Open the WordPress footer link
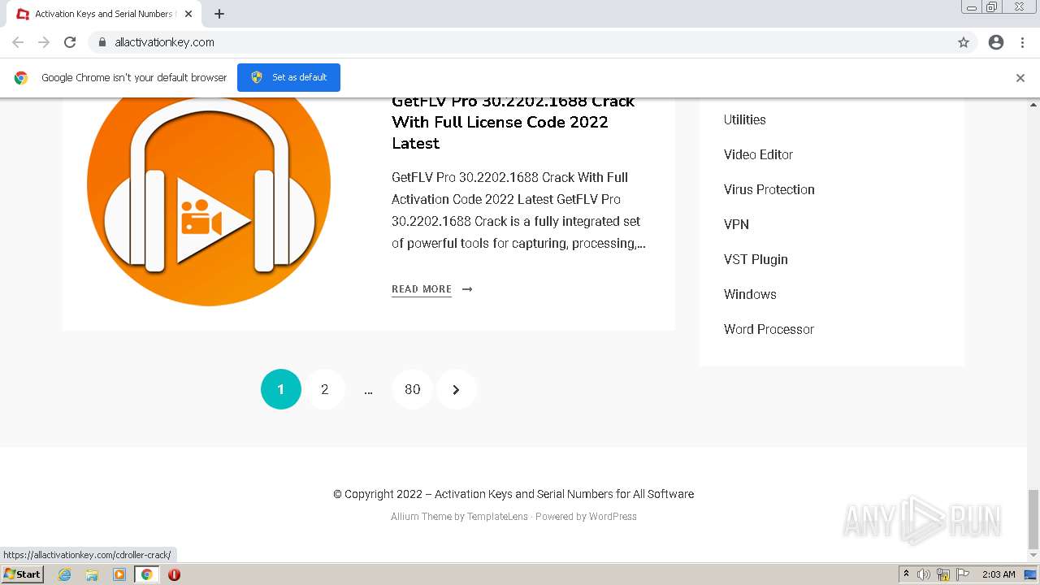The image size is (1040, 585). click(613, 517)
